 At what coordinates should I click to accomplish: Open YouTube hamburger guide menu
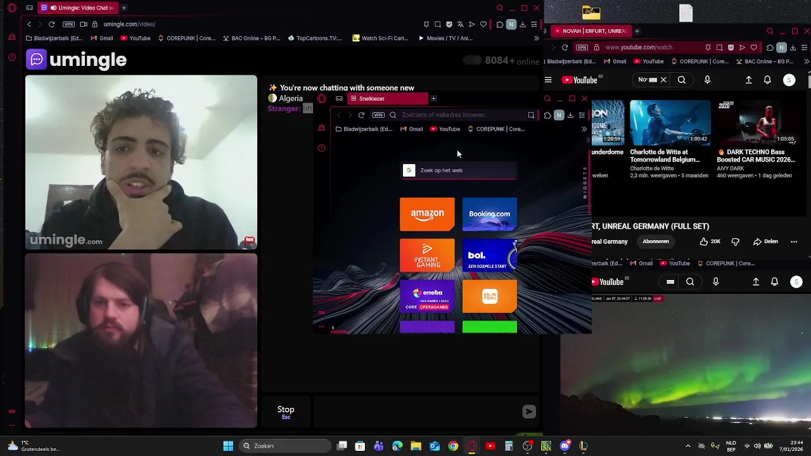(548, 80)
